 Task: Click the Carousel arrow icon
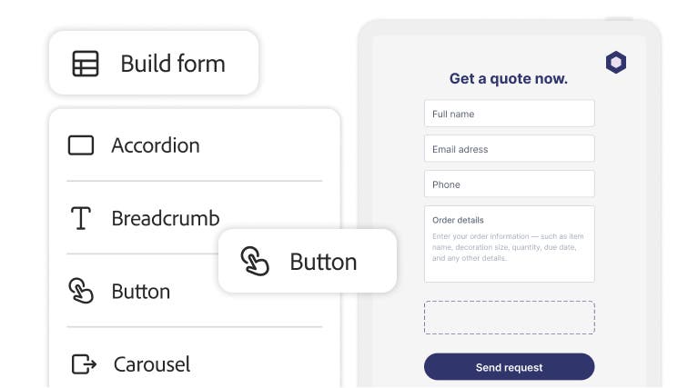click(x=83, y=364)
